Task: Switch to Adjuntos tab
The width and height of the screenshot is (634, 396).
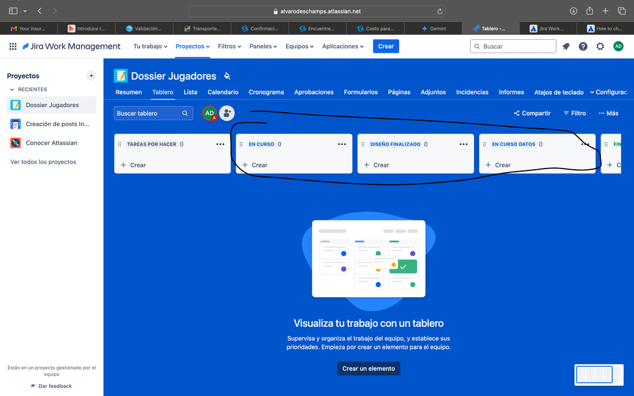Action: click(433, 93)
